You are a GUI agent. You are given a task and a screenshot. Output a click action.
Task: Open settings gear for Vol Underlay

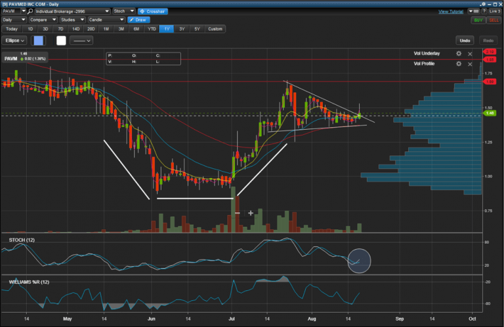459,54
